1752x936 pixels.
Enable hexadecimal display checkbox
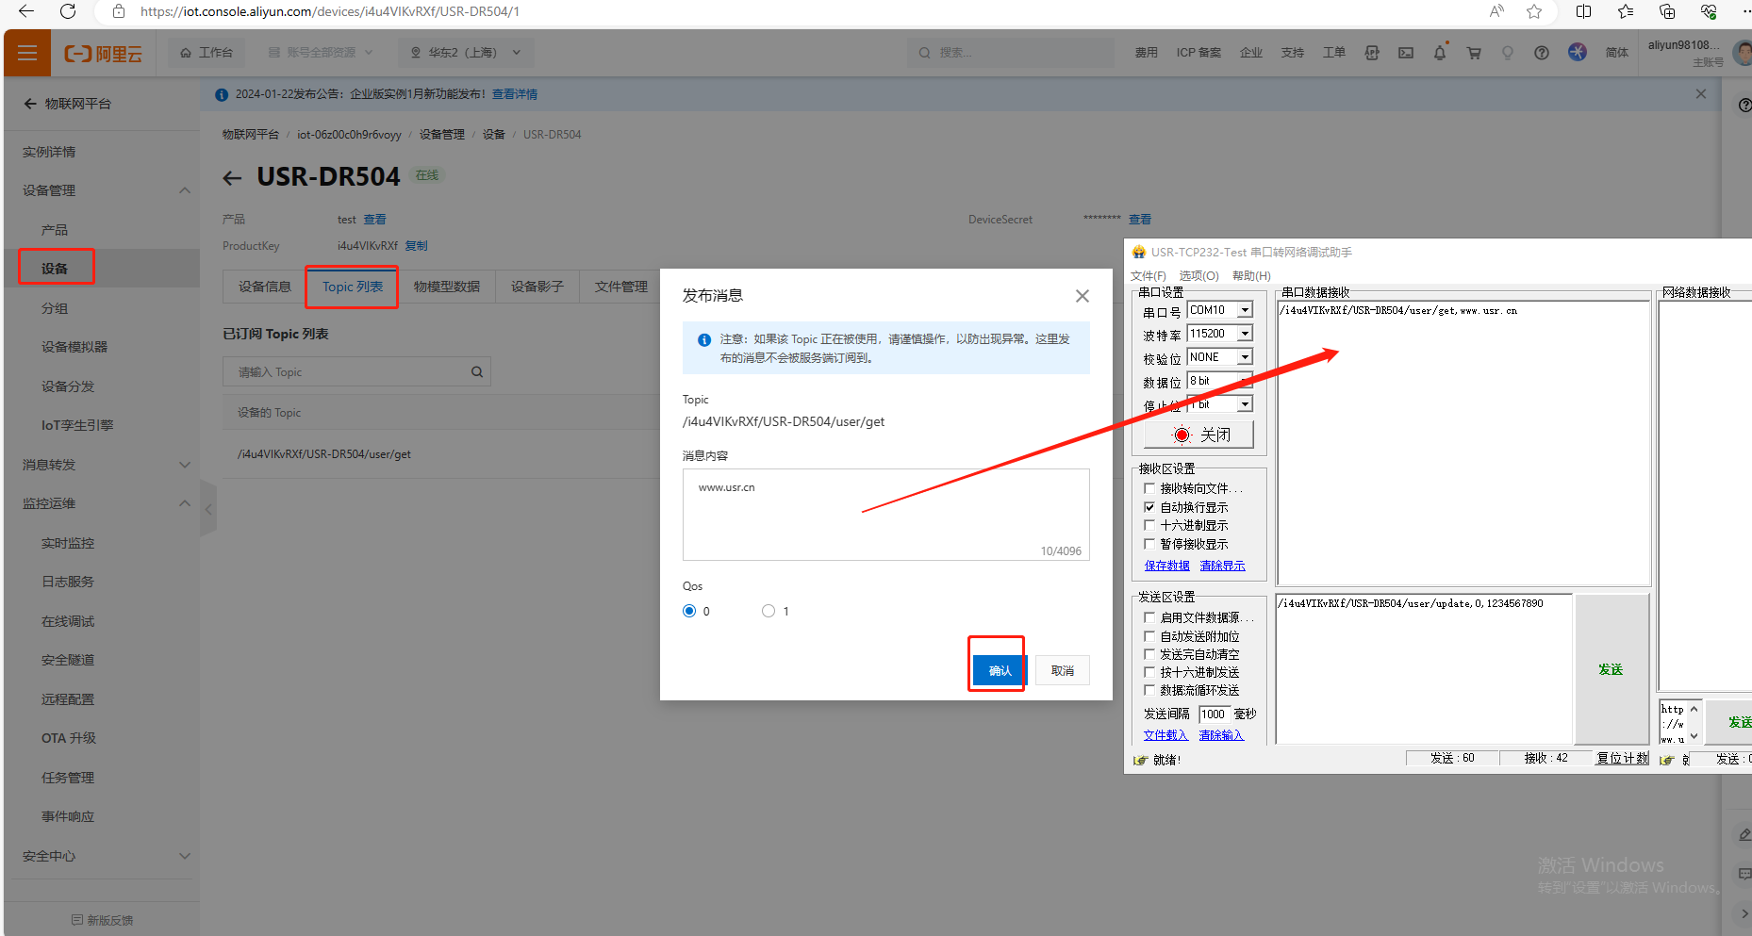[x=1149, y=525]
